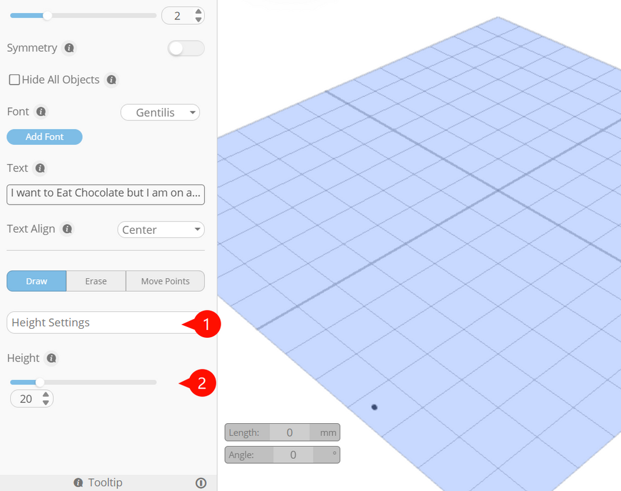This screenshot has width=621, height=491.
Task: Decrease Height value 20 with the down arrow
Action: click(46, 403)
